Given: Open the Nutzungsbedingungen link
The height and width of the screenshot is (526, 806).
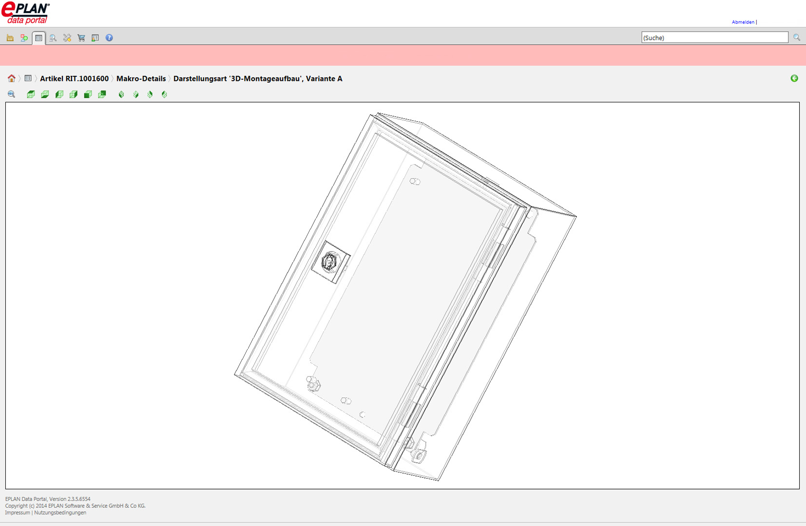Looking at the screenshot, I should (60, 512).
